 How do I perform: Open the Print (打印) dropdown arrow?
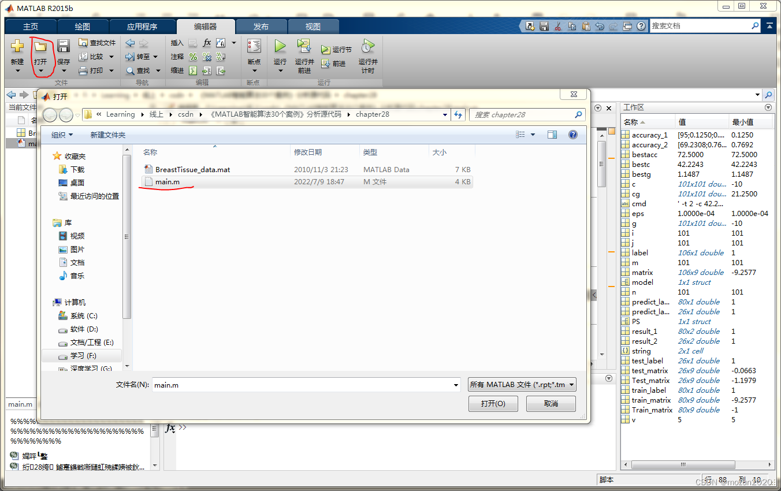[111, 70]
